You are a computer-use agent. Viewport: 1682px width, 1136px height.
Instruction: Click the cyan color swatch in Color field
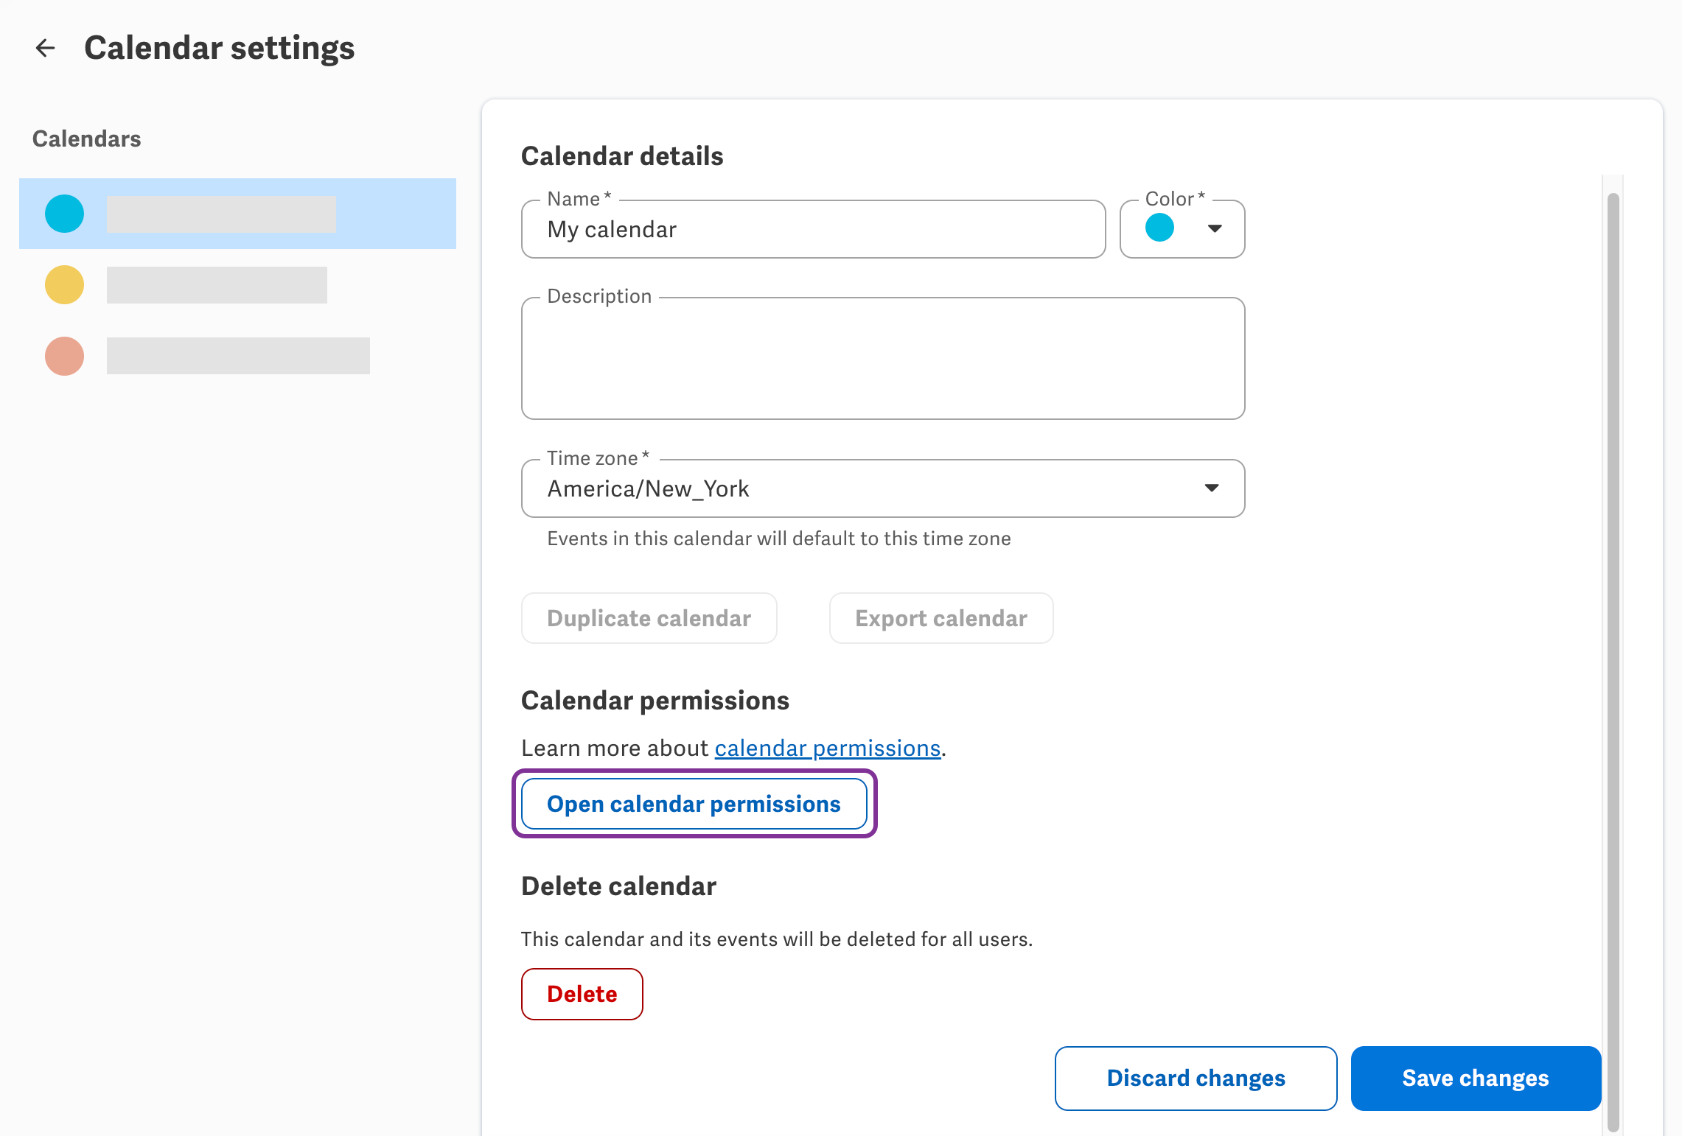(1159, 228)
